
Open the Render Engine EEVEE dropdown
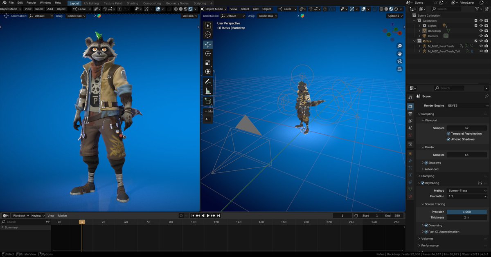(467, 105)
